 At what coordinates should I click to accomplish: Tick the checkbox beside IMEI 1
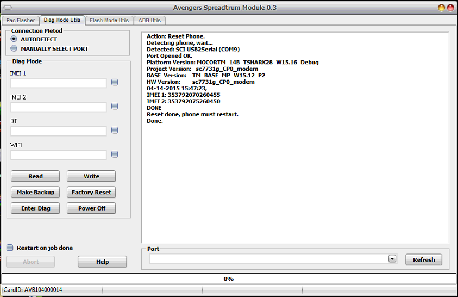[x=115, y=83]
